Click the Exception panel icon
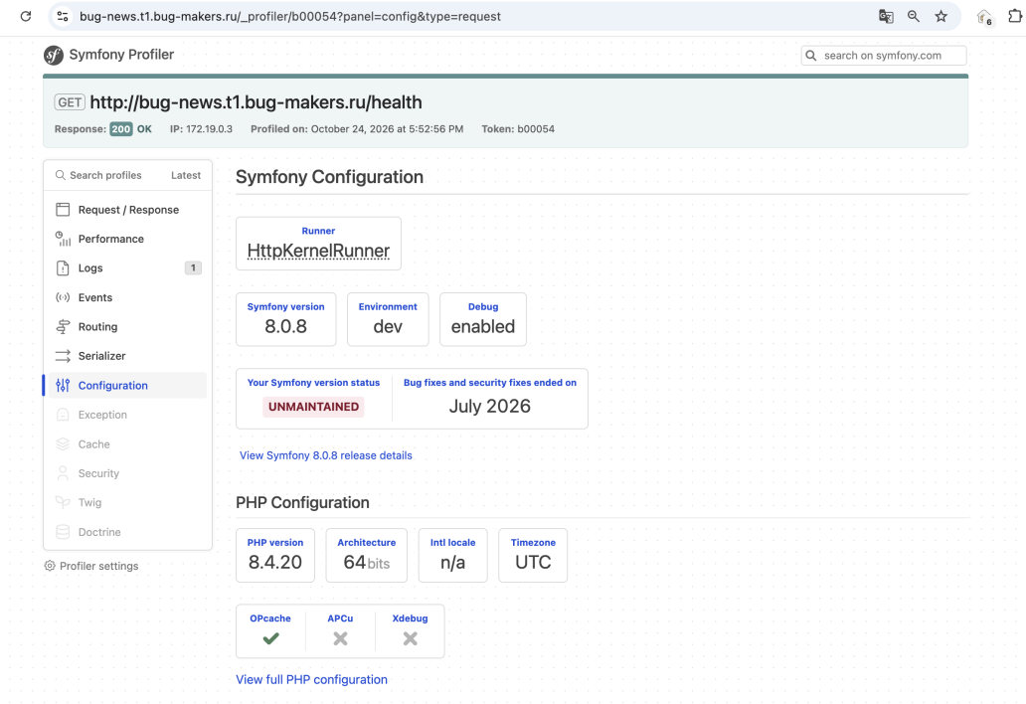Screen dimensions: 1026x704 [63, 415]
